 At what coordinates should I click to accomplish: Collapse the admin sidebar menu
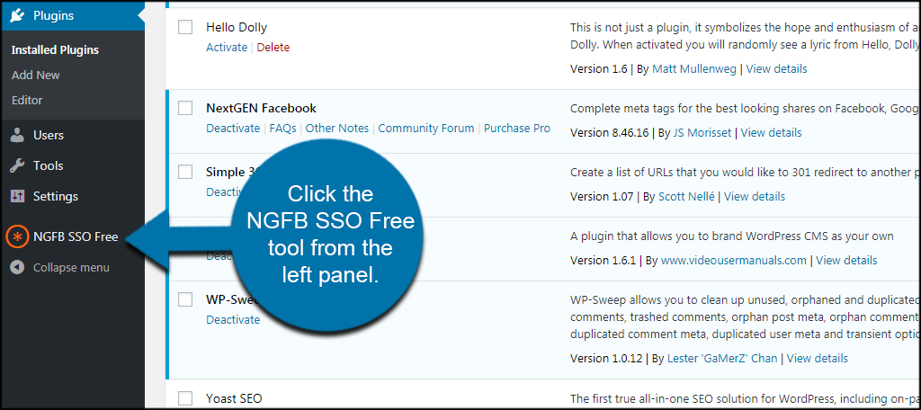pyautogui.click(x=72, y=268)
